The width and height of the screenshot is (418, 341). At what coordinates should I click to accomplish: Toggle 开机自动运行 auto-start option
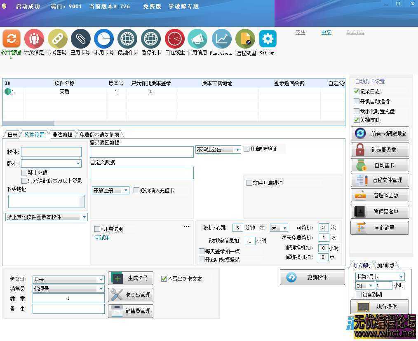pyautogui.click(x=356, y=101)
